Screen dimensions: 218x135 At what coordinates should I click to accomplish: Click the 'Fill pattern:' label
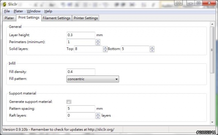click(x=18, y=79)
